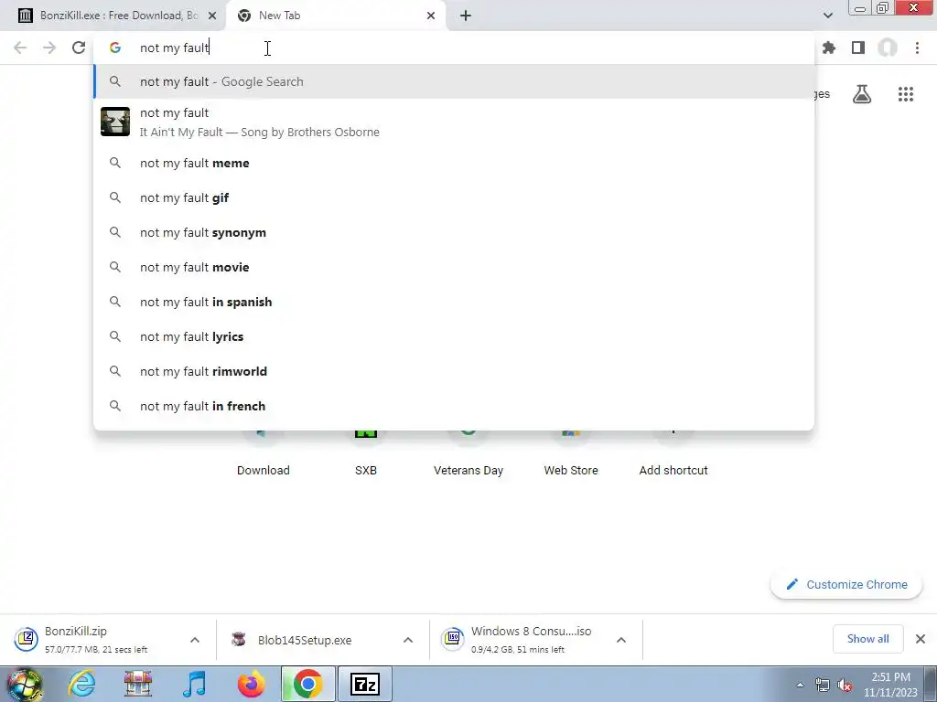Open the tab search chevron

[x=827, y=16]
